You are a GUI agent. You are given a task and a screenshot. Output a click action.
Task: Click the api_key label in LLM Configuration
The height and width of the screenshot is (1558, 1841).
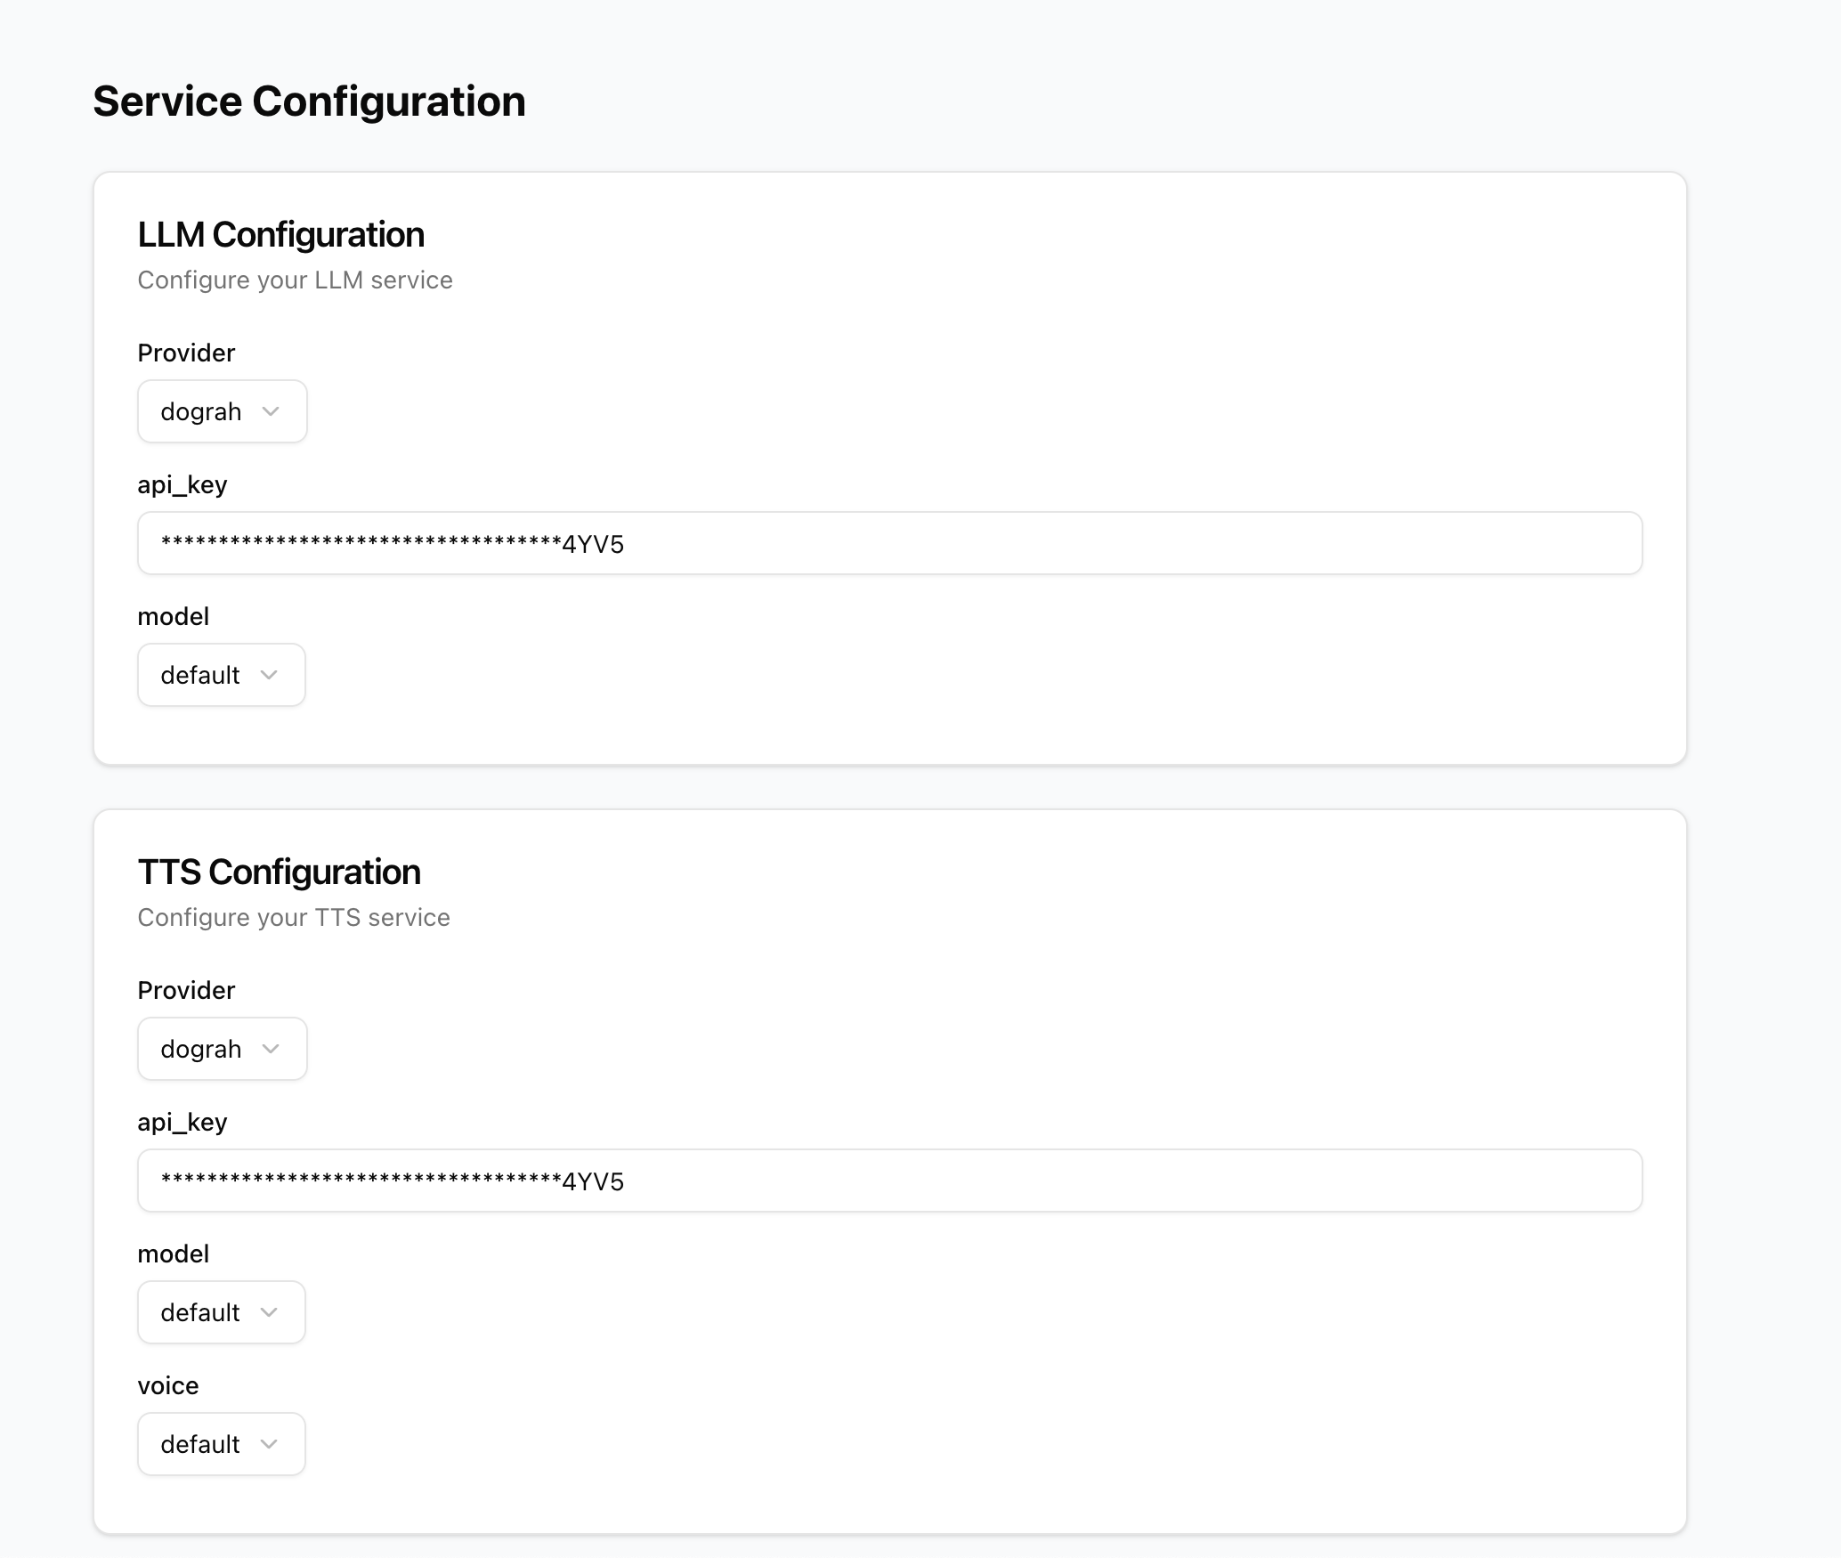coord(182,484)
